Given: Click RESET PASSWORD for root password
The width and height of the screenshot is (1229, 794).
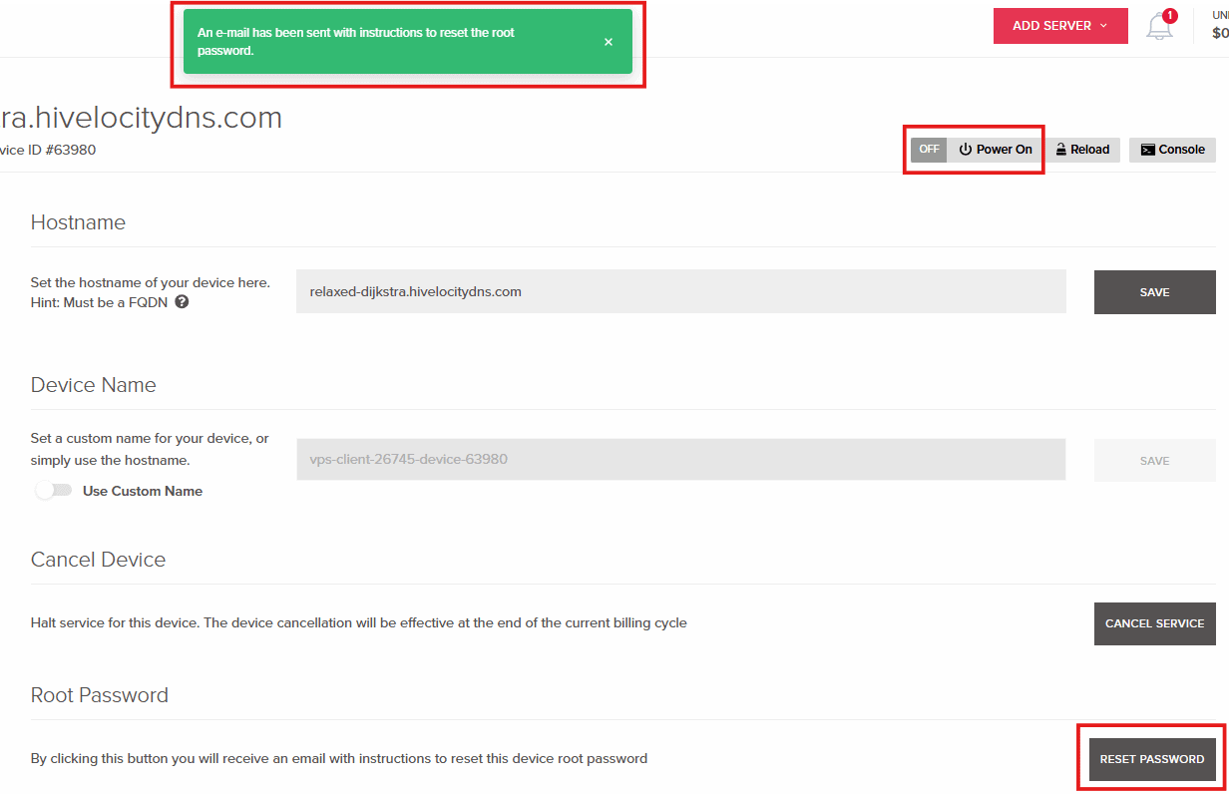Looking at the screenshot, I should (1151, 759).
